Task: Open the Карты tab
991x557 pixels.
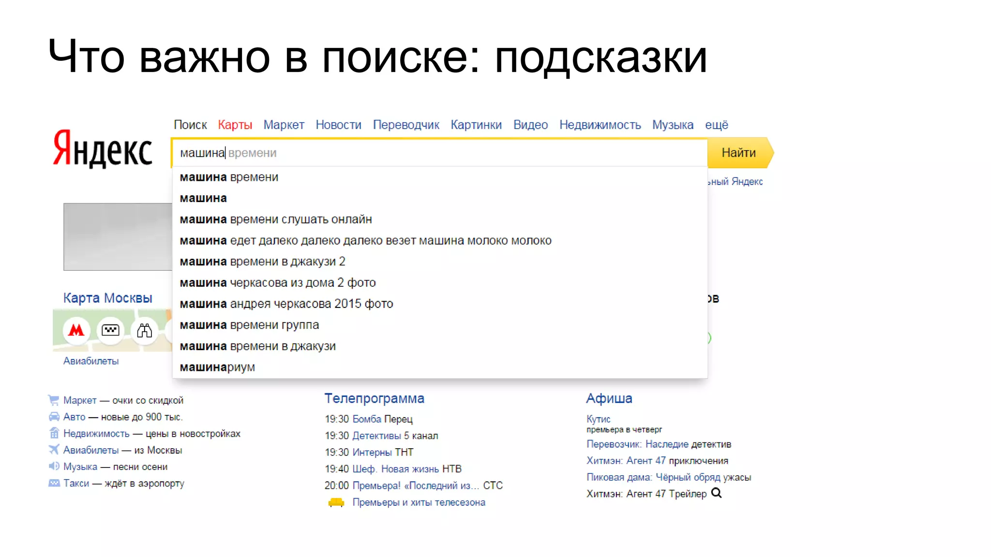Action: 235,125
